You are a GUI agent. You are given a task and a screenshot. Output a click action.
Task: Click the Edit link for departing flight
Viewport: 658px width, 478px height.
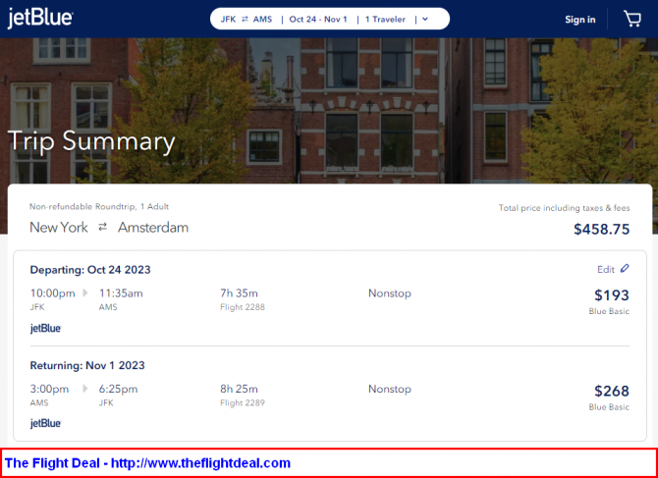click(606, 269)
